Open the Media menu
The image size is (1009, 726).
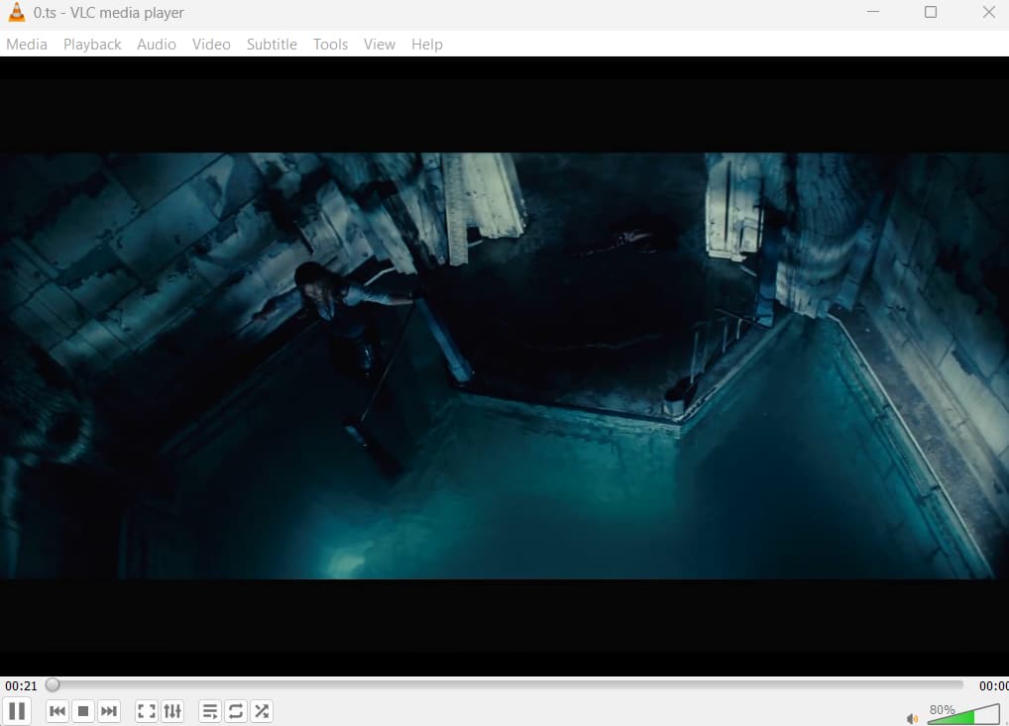click(27, 44)
